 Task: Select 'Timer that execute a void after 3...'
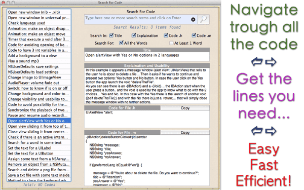(x=39, y=39)
